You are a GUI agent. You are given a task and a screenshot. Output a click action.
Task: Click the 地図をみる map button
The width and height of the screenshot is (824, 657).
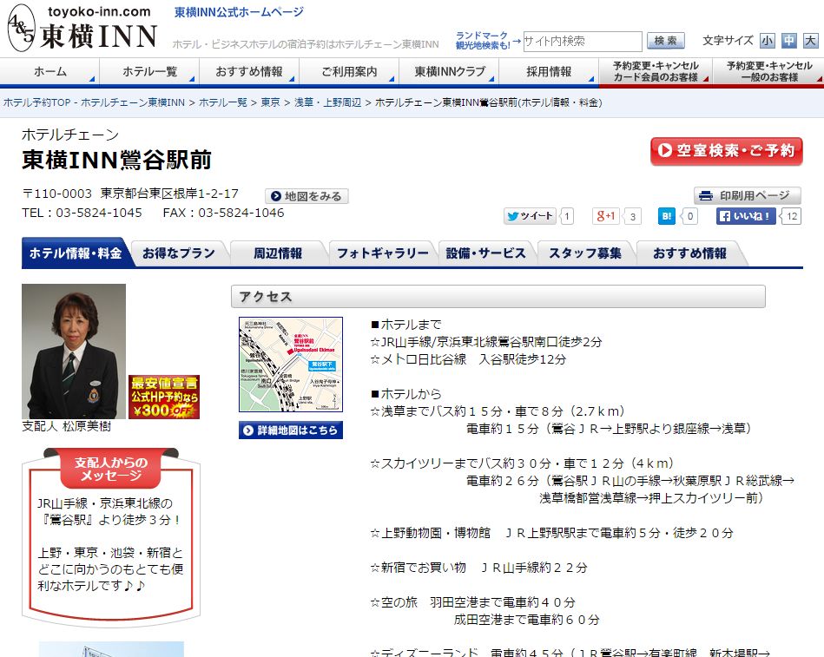click(x=307, y=196)
